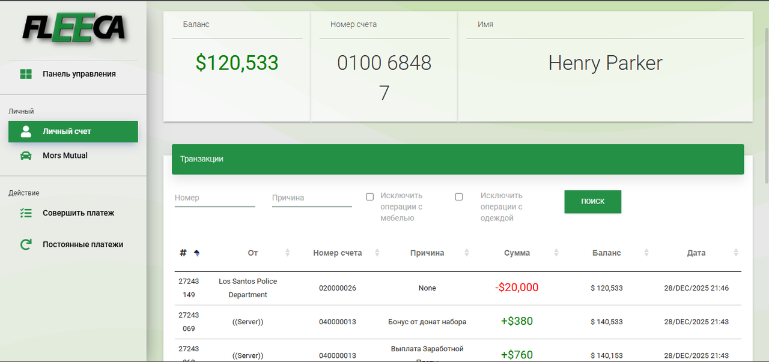
Task: Click date 28/DEC/2025 21:46
Action: point(696,288)
